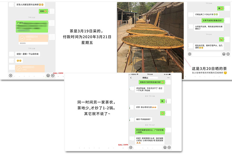Viewport: 232px width, 154px height.
Task: Open the avatar beside 收到！星期一下山给你发
Action: click(x=12, y=54)
